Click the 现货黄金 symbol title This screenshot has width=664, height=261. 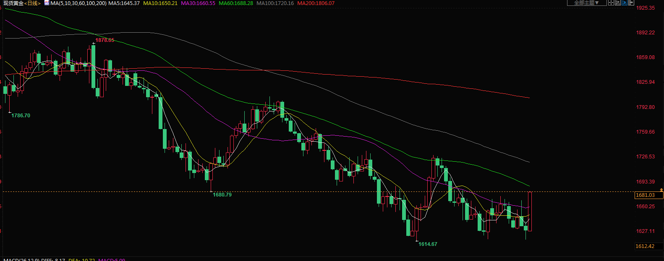13,3
